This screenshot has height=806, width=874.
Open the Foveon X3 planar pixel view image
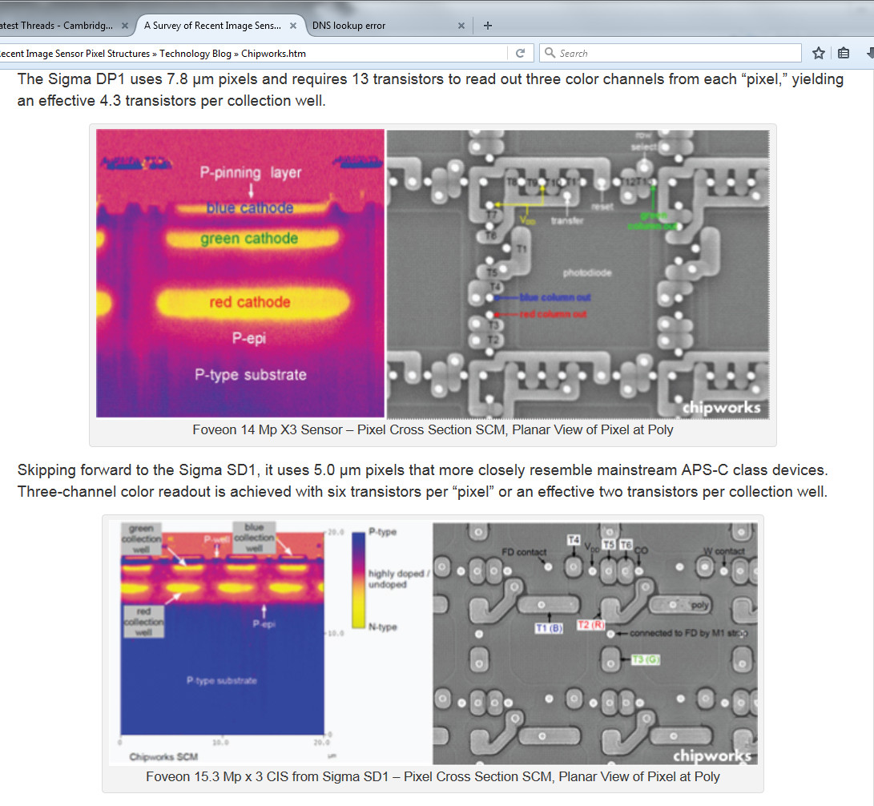tap(578, 274)
